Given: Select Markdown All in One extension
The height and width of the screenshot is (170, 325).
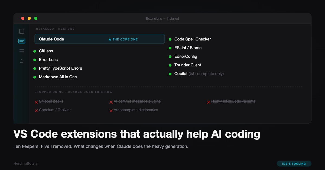Looking at the screenshot, I should (x=58, y=77).
